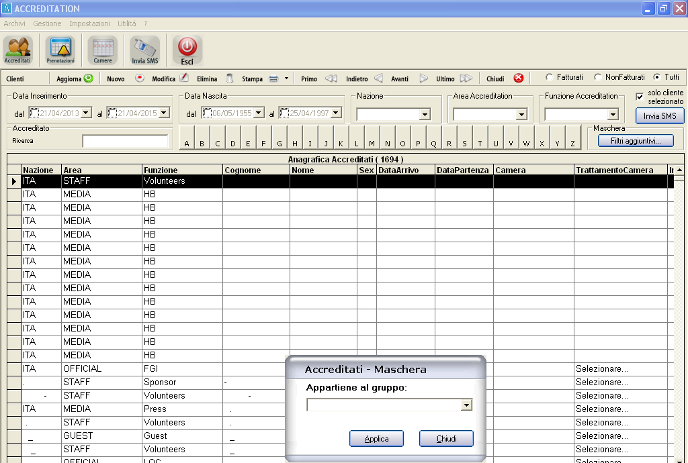This screenshot has width=688, height=463.
Task: Open the Prenotazioni calendar icon
Action: (x=60, y=50)
